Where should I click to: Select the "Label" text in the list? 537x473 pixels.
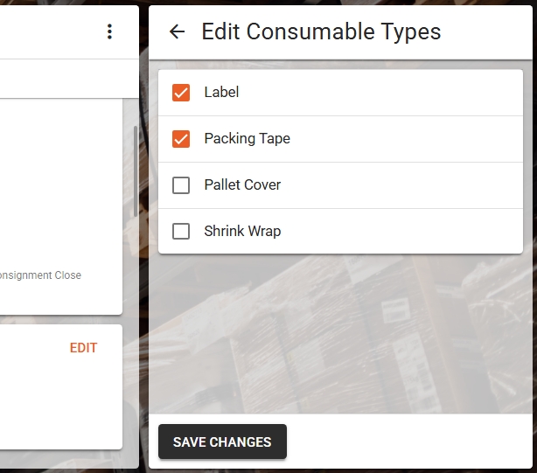(x=221, y=92)
